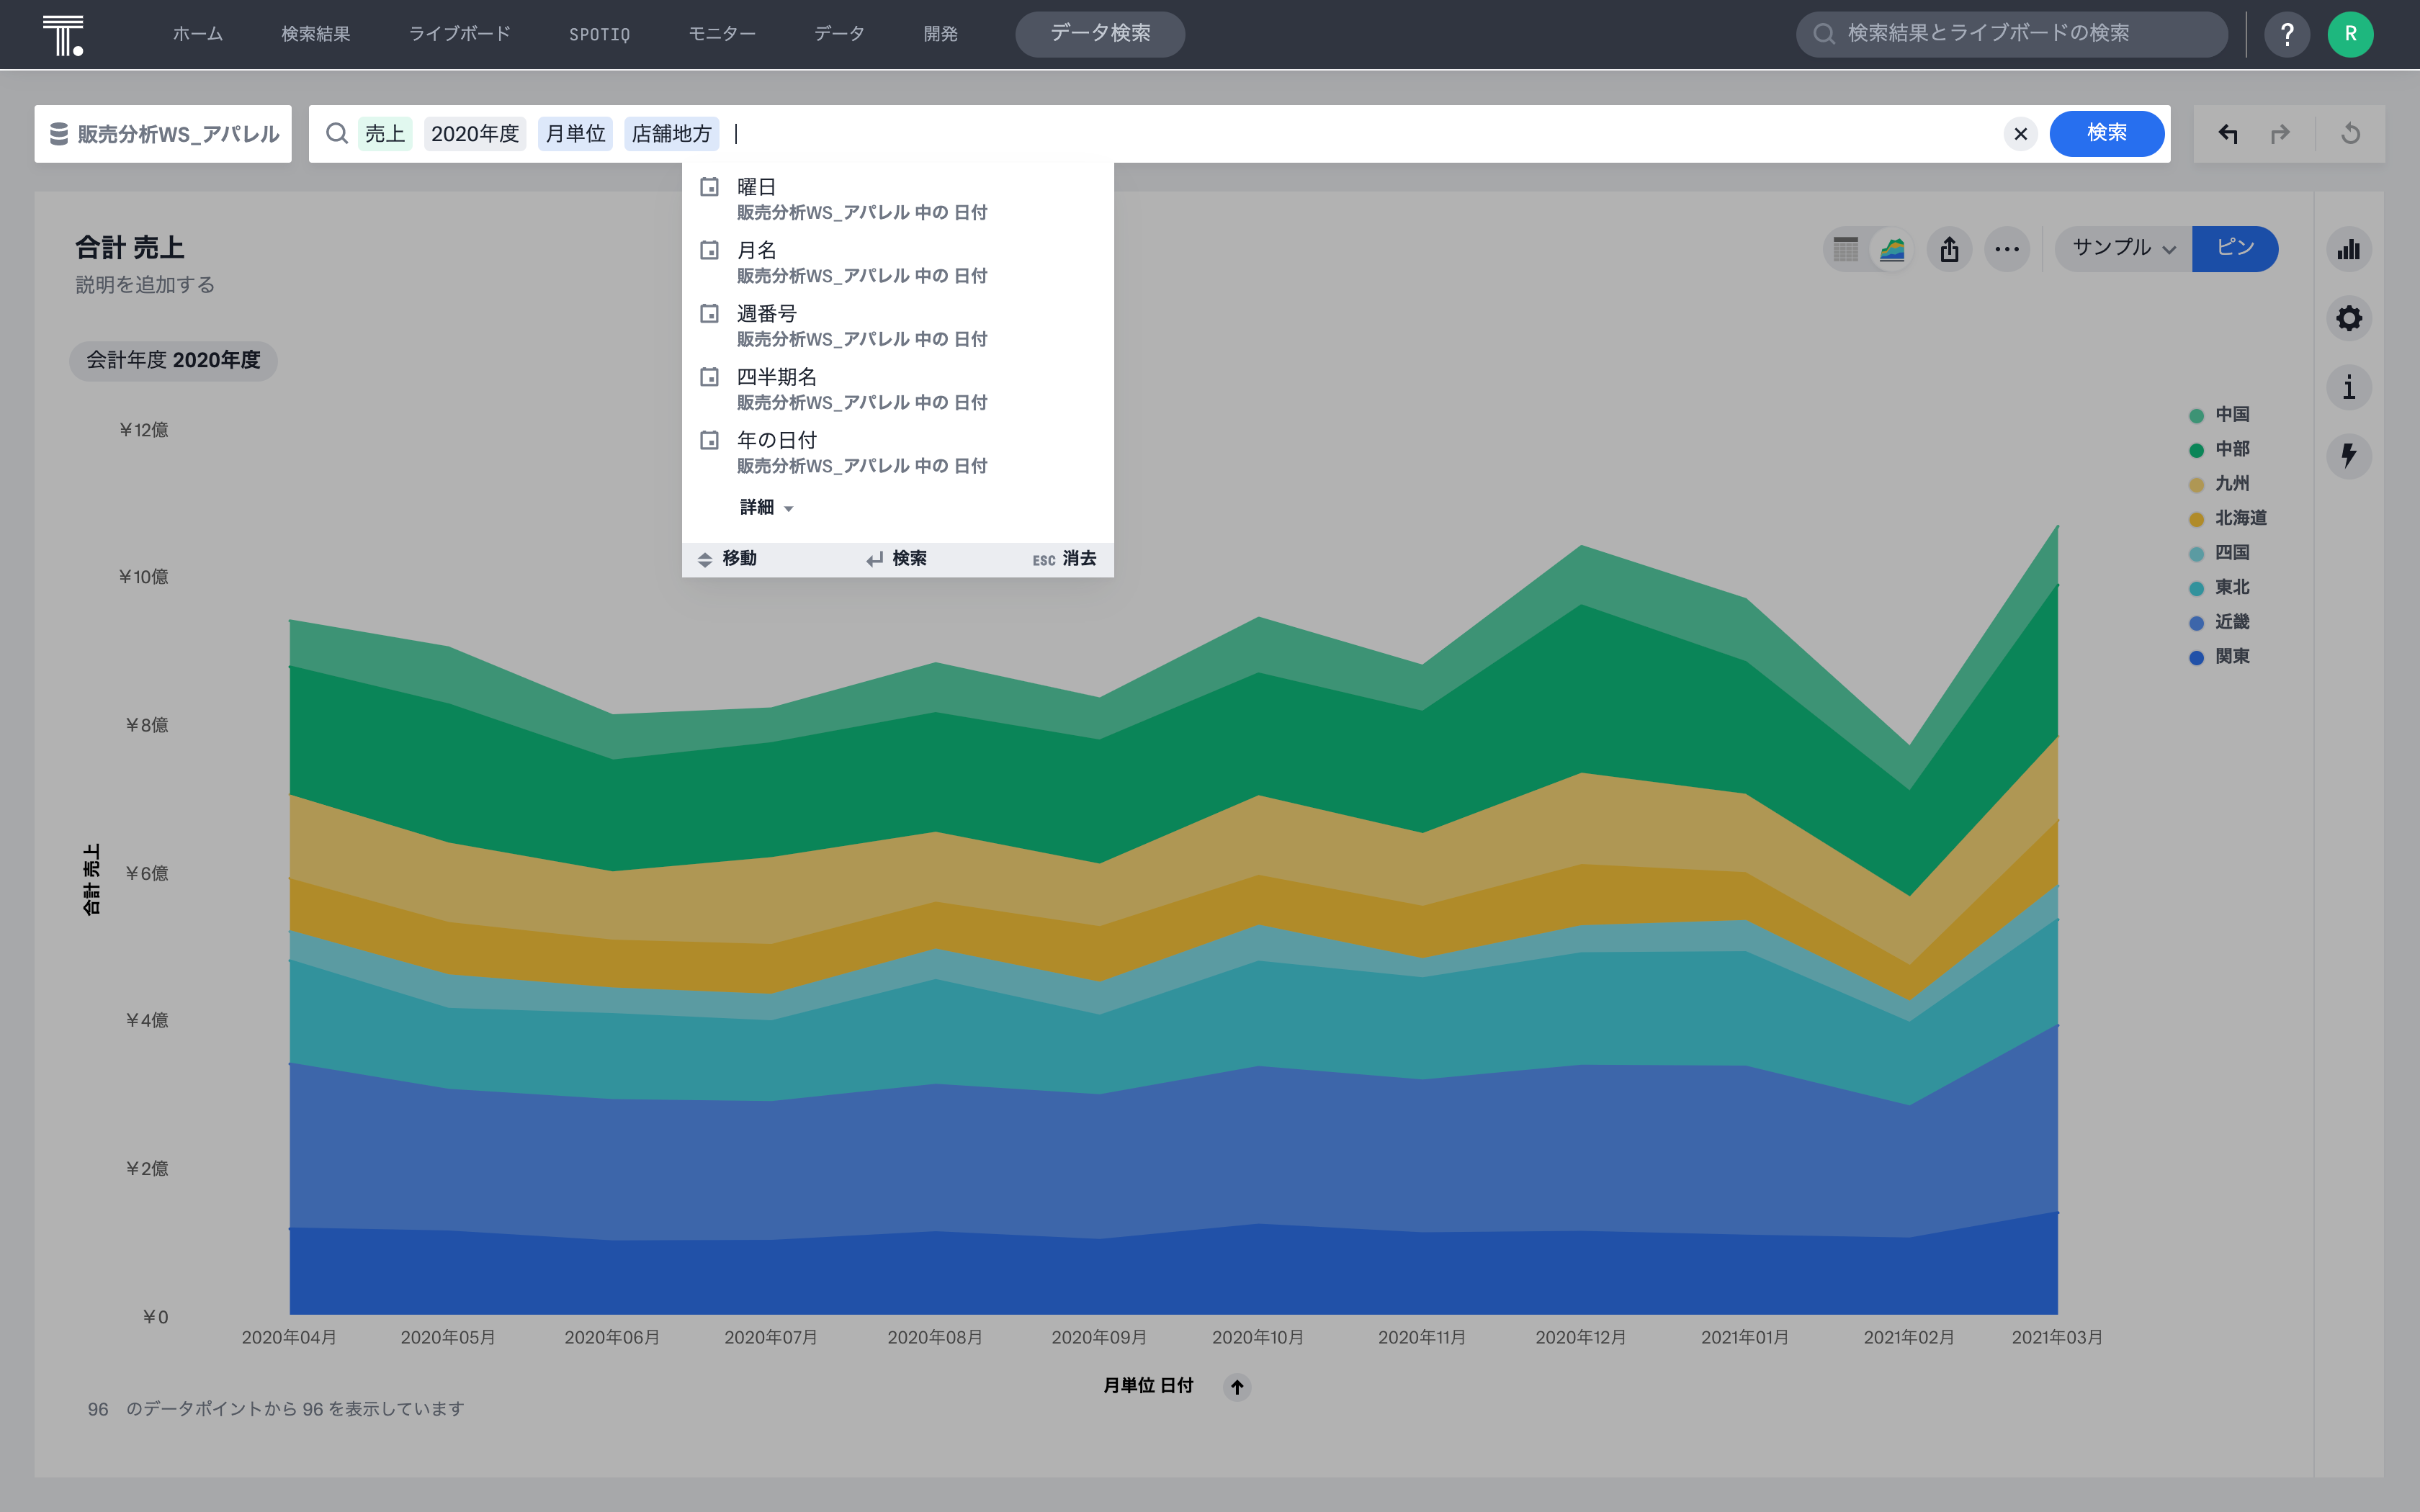Undo last search with back arrow
This screenshot has width=2420, height=1512.
tap(2227, 134)
